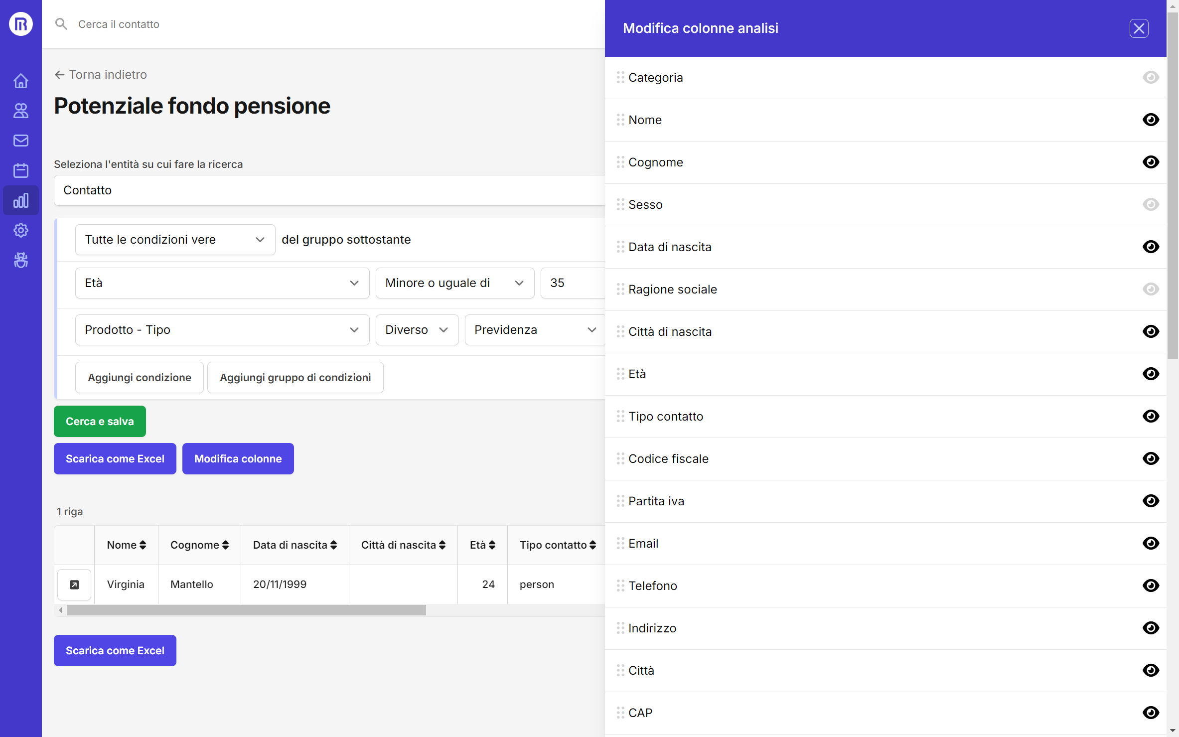This screenshot has height=737, width=1179.
Task: Show the Categoria column via eye icon
Action: 1151,77
